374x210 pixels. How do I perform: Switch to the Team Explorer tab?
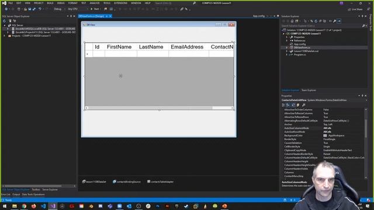point(309,90)
